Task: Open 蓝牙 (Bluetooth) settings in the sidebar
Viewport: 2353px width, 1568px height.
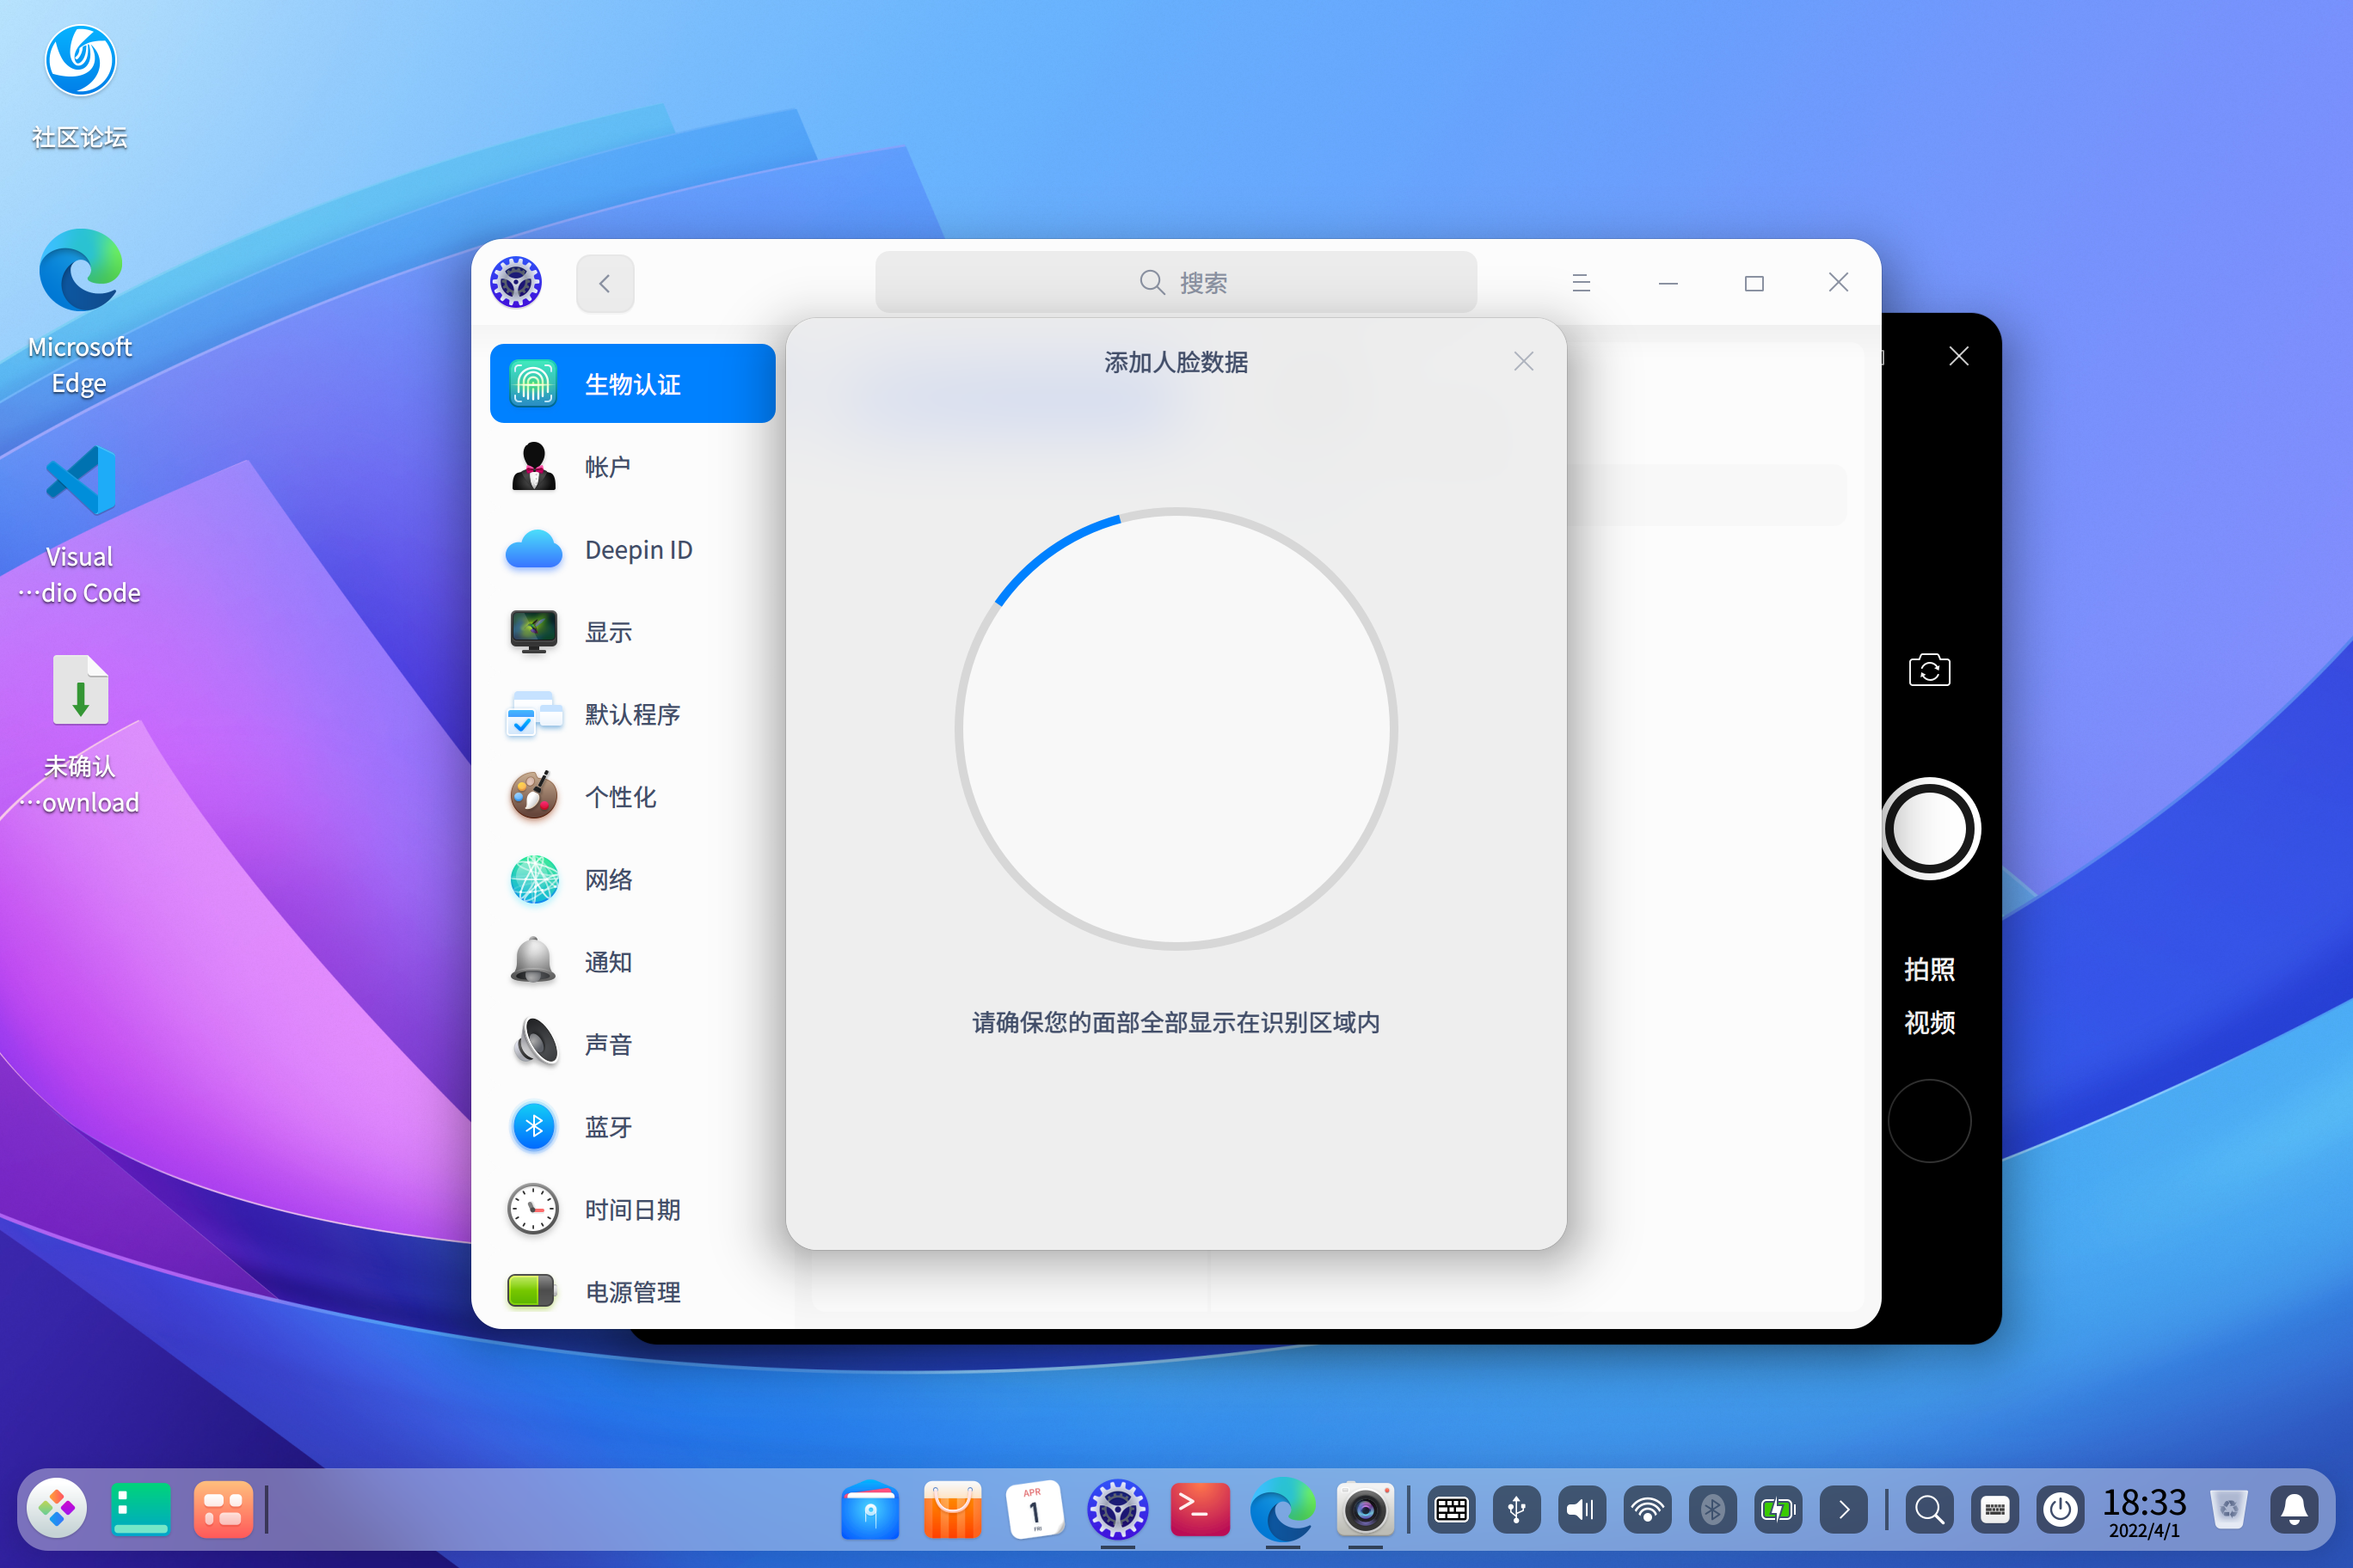Action: (607, 1127)
